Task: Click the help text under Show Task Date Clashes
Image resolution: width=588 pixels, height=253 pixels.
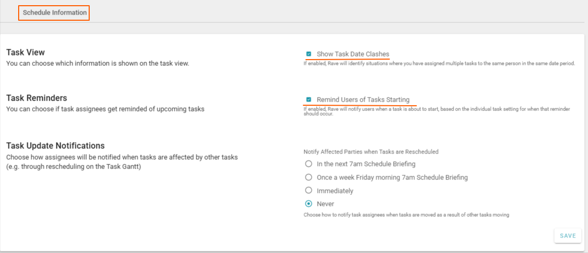Action: point(439,64)
